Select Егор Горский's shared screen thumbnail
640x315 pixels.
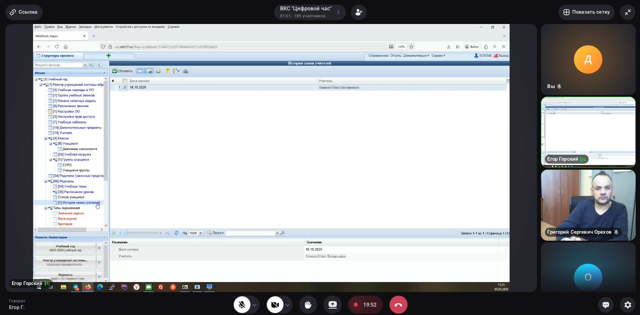[588, 132]
